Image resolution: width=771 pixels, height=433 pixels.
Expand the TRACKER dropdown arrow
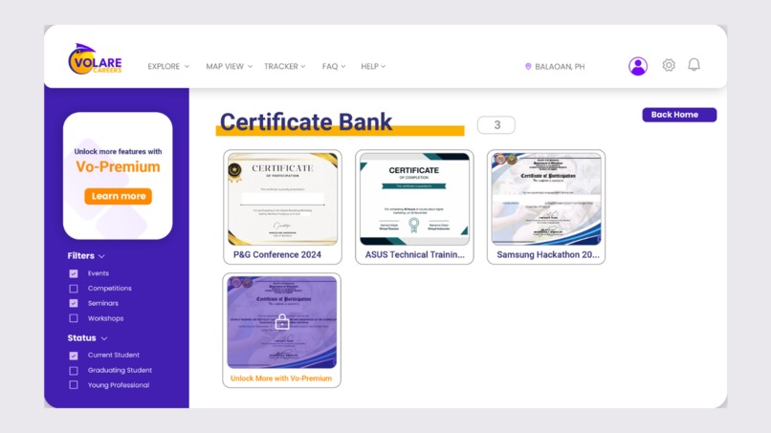click(303, 66)
